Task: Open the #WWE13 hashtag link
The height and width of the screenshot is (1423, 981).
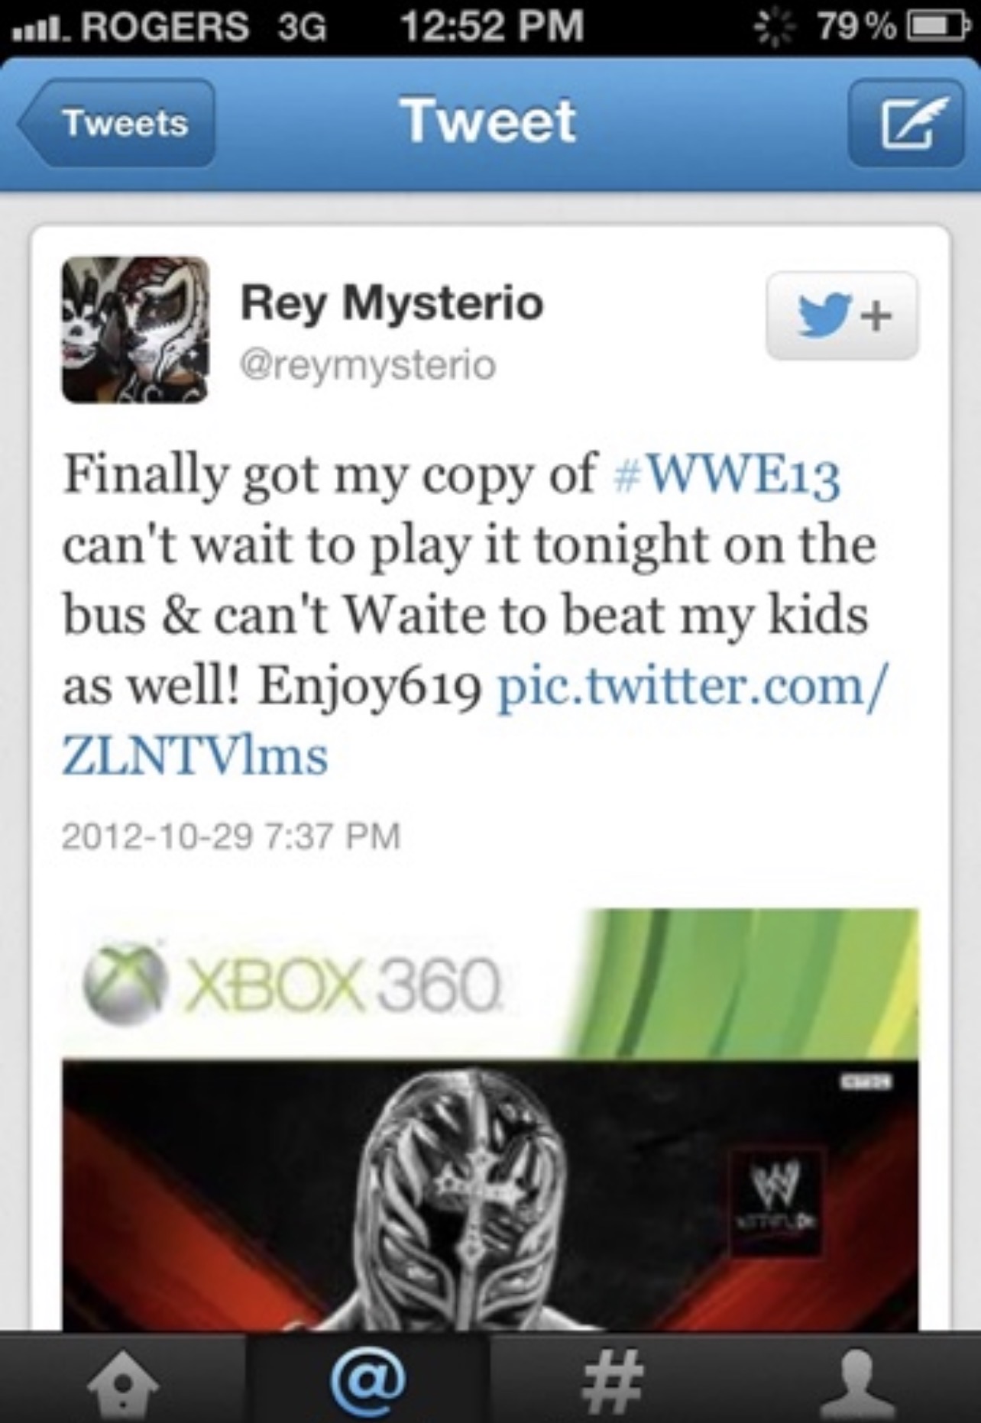Action: tap(727, 476)
